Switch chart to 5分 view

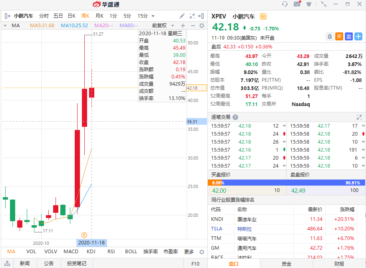[x=127, y=16]
